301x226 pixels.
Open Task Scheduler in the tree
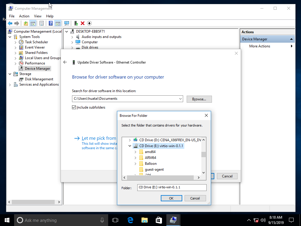[x=36, y=42]
